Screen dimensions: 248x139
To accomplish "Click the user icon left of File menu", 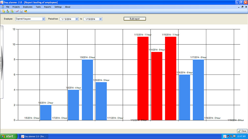I will click(3, 7).
